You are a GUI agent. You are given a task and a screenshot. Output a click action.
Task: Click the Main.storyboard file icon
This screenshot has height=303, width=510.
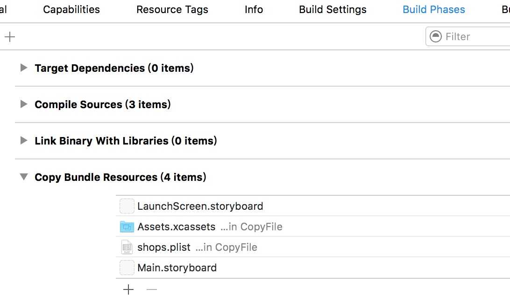pyautogui.click(x=127, y=268)
